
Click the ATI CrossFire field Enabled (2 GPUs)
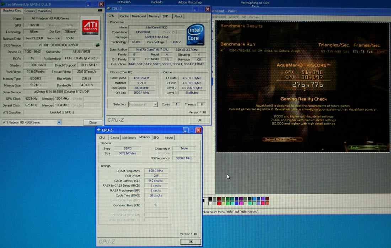point(61,112)
